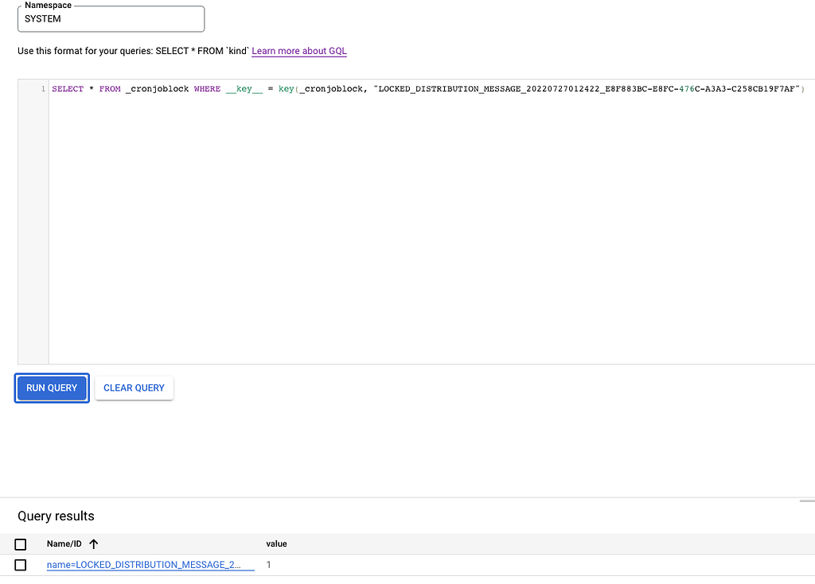
Task: Click line number 1 in the editor gutter
Action: tap(43, 88)
